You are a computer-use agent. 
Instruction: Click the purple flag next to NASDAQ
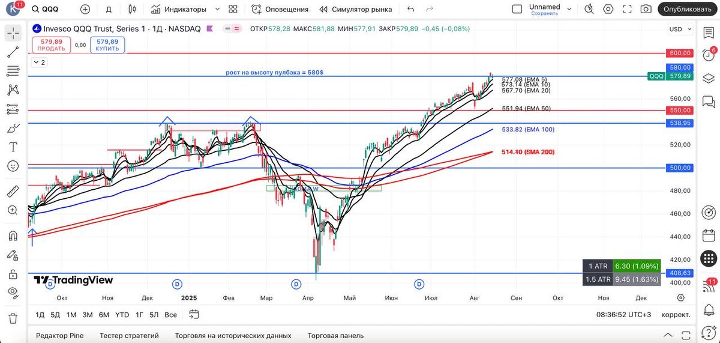(209, 29)
